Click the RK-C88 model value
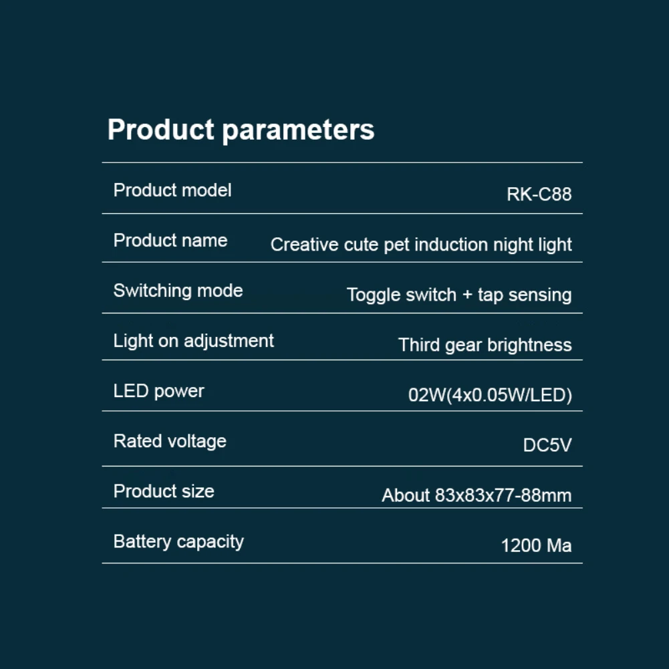This screenshot has width=669, height=669. point(539,194)
